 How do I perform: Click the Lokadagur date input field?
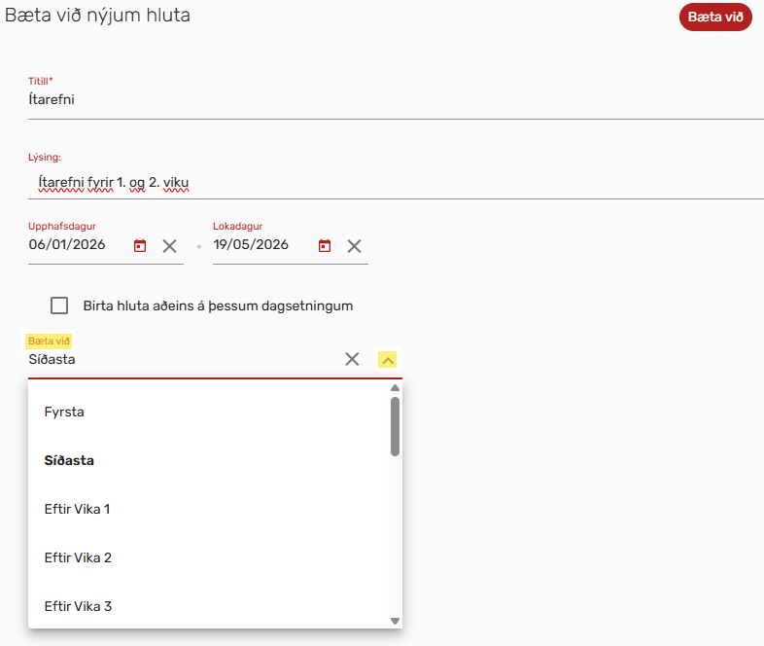tap(260, 245)
